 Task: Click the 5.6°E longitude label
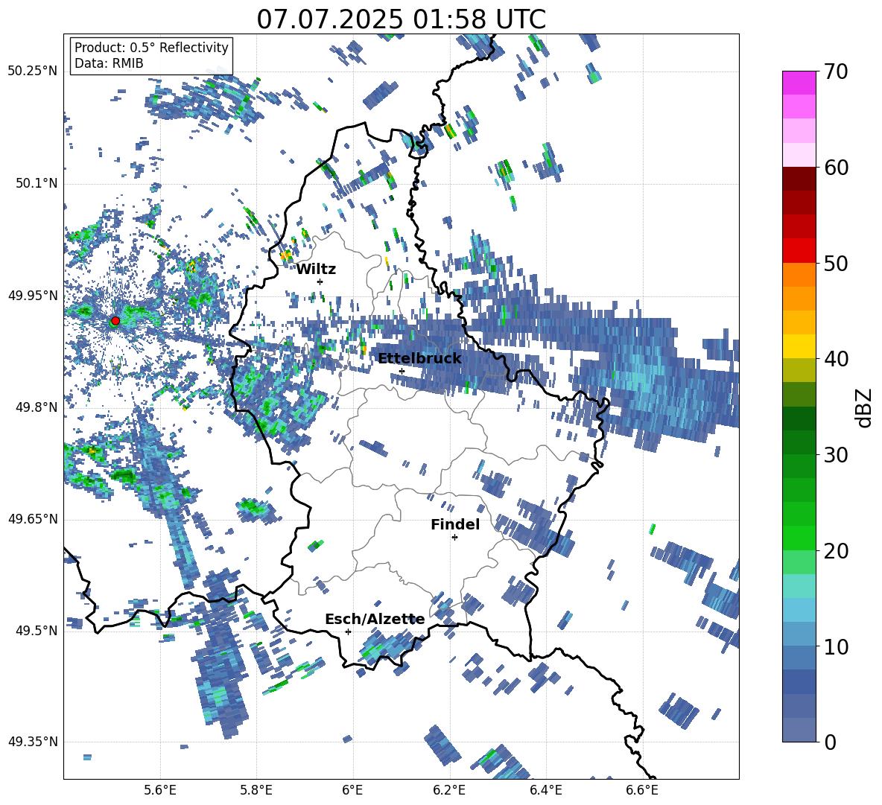(x=160, y=790)
